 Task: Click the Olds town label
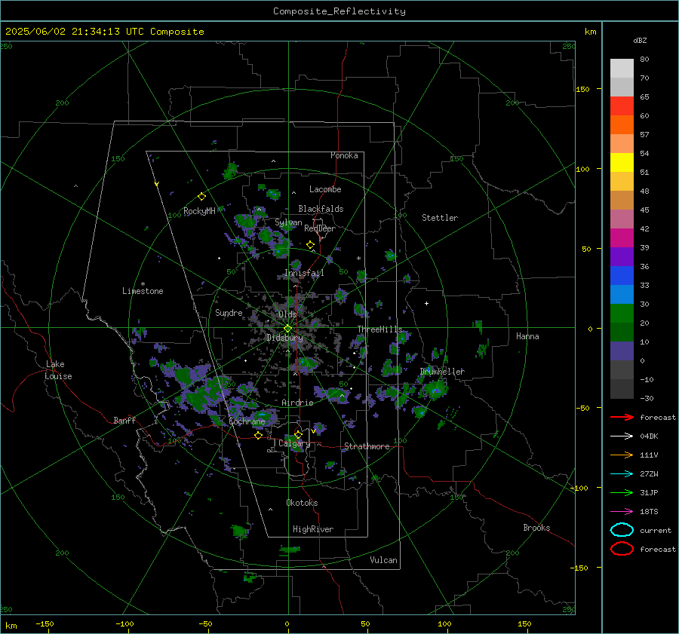coord(287,314)
